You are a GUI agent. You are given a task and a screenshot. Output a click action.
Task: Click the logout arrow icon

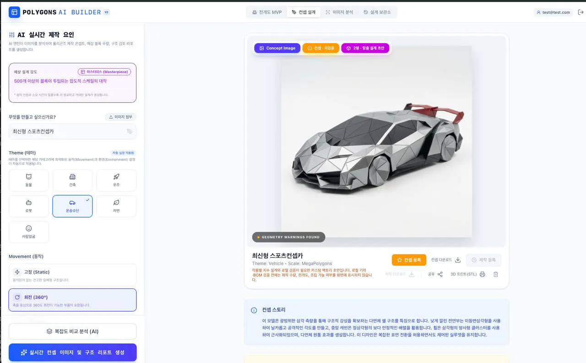(x=581, y=12)
